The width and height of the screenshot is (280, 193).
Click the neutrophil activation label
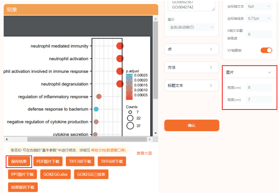tap(69, 59)
